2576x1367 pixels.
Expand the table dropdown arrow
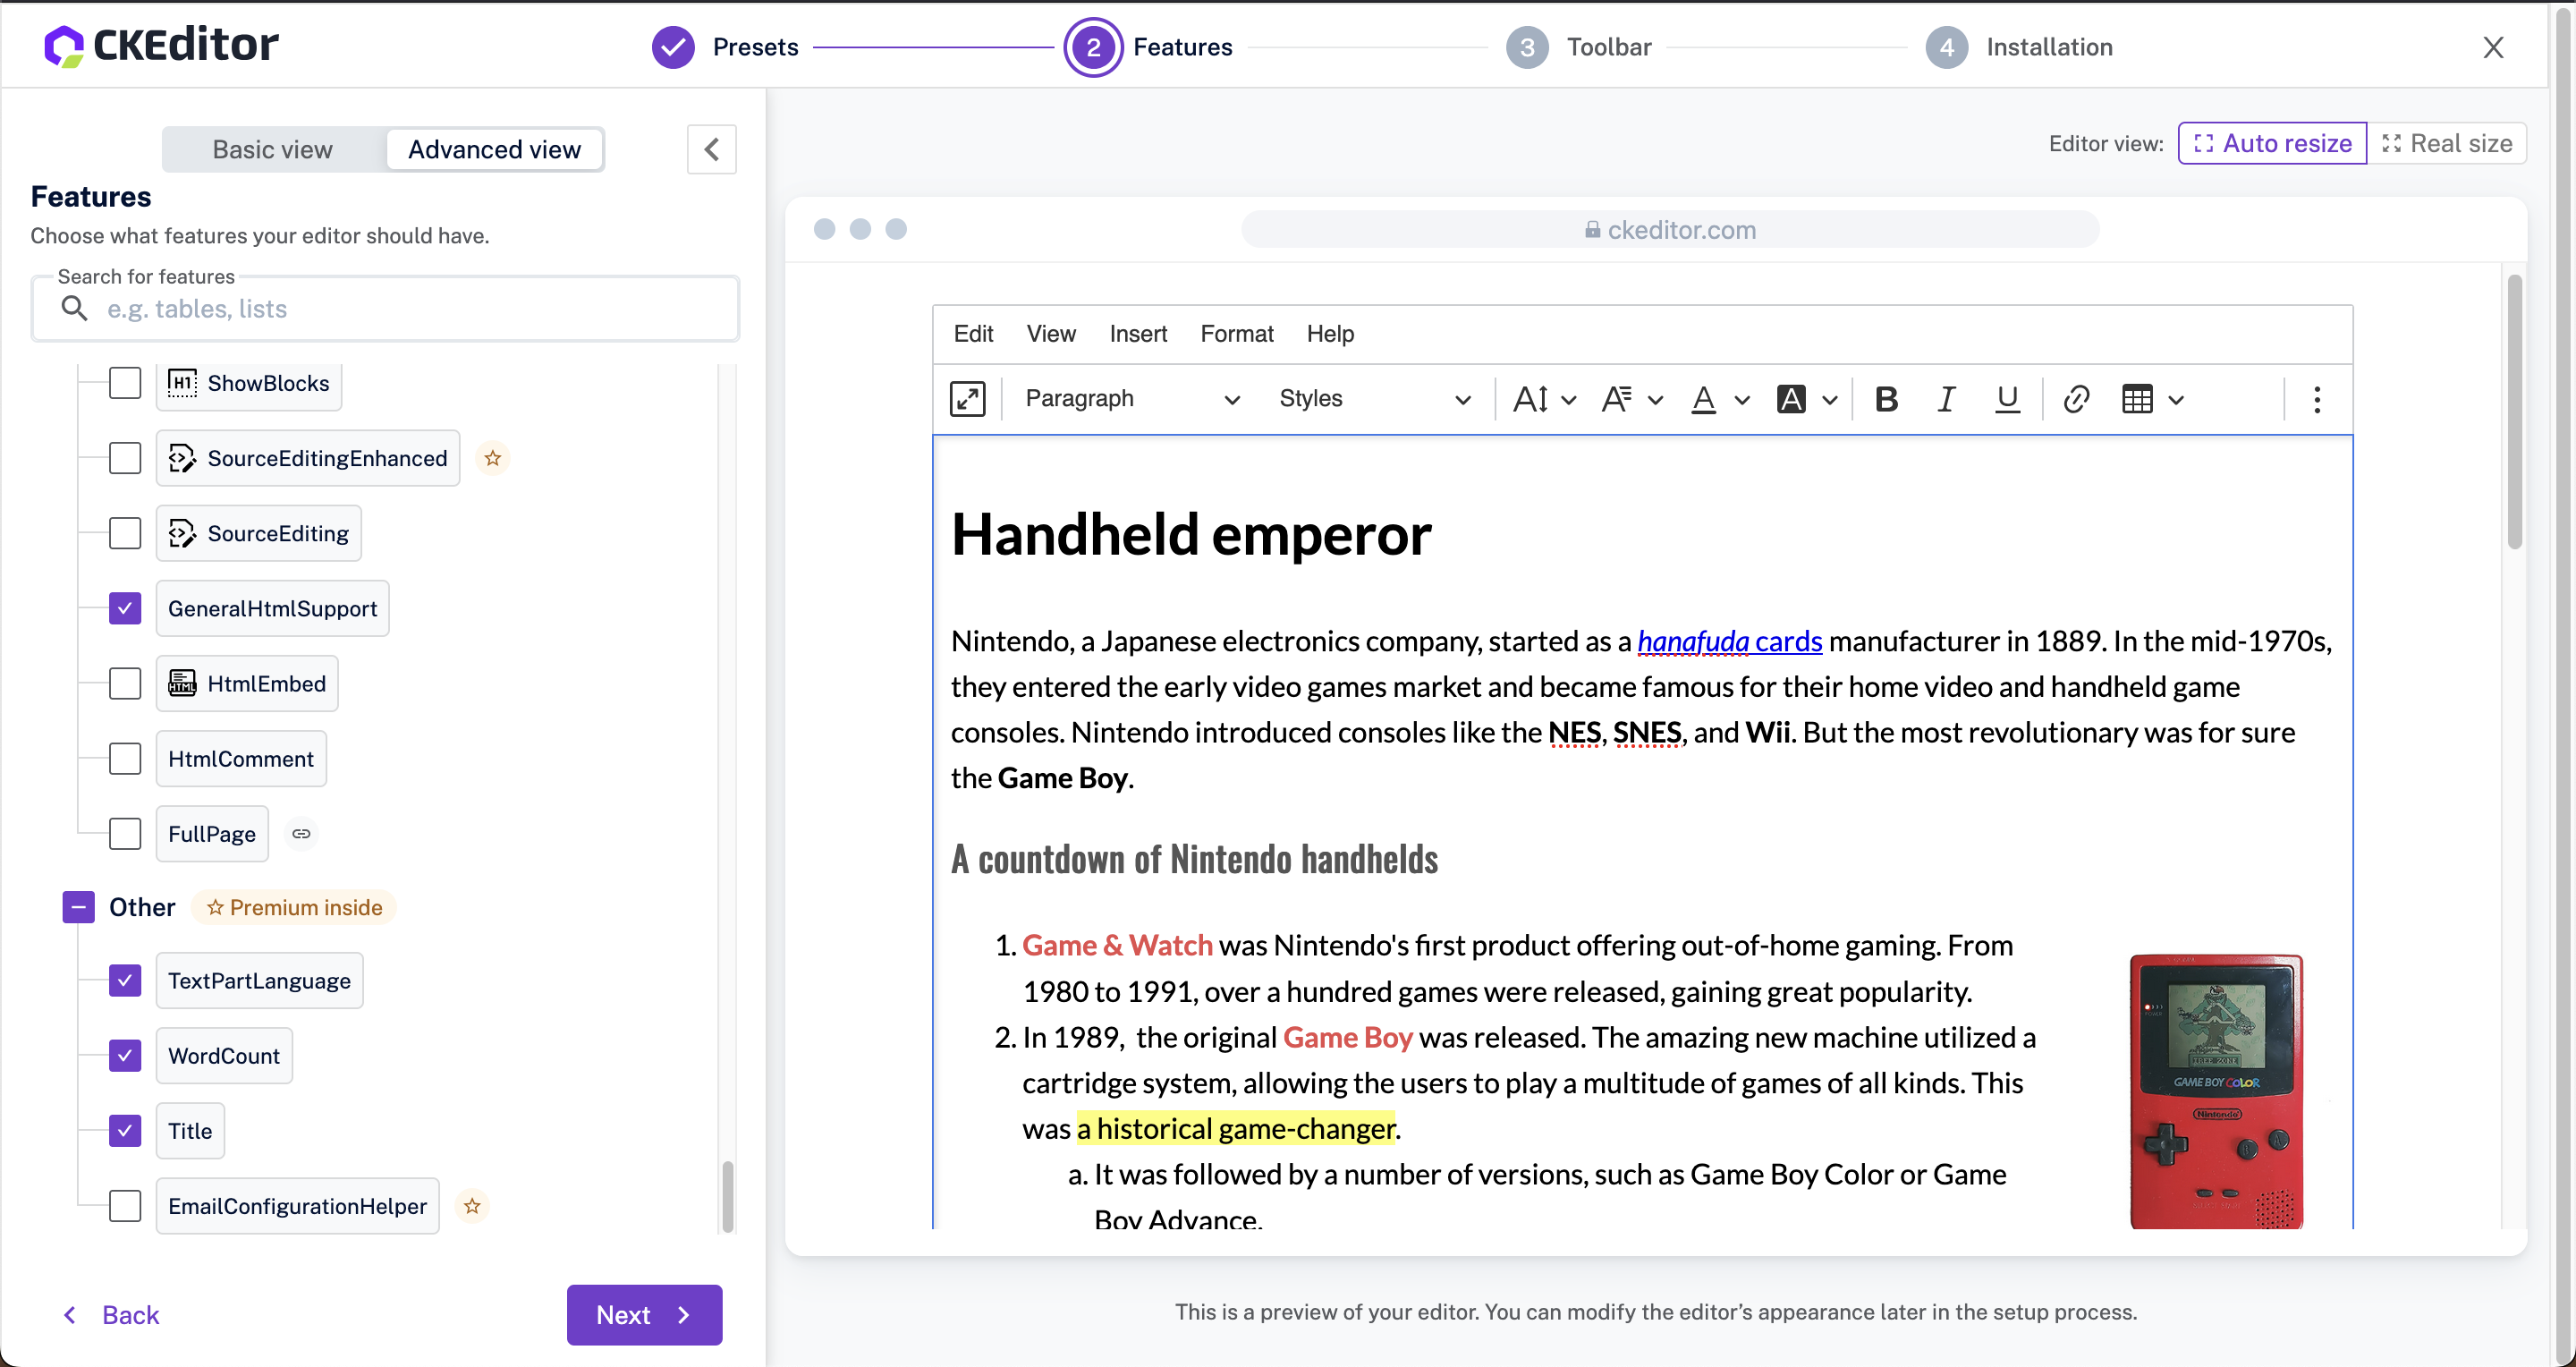click(2176, 400)
